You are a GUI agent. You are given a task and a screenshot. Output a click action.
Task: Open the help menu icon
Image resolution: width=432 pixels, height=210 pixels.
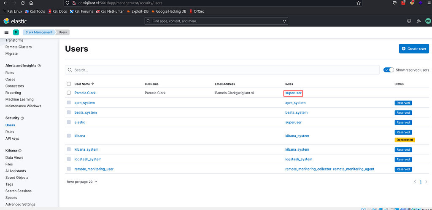click(409, 21)
